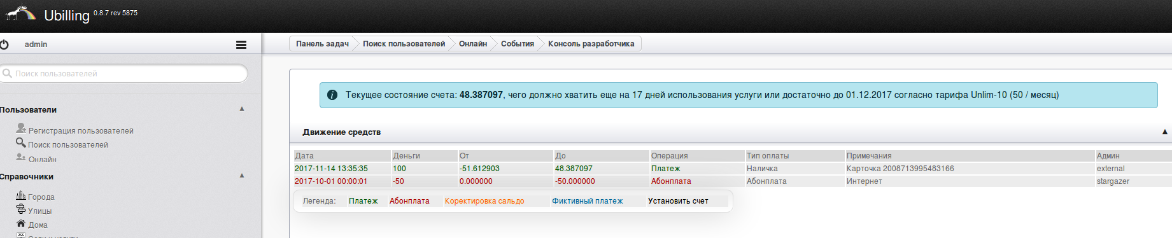Click the Пользователи section heading
The width and height of the screenshot is (1172, 238).
click(28, 110)
